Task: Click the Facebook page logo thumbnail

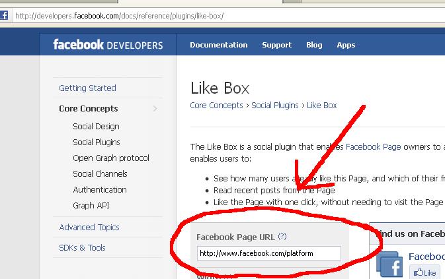Action: 389,264
